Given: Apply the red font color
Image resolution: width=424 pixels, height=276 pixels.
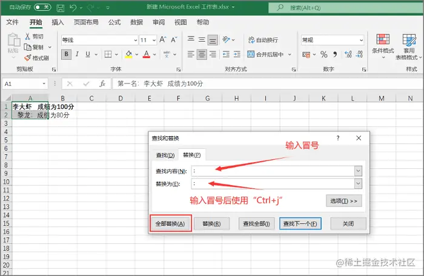Looking at the screenshot, I should [x=147, y=54].
